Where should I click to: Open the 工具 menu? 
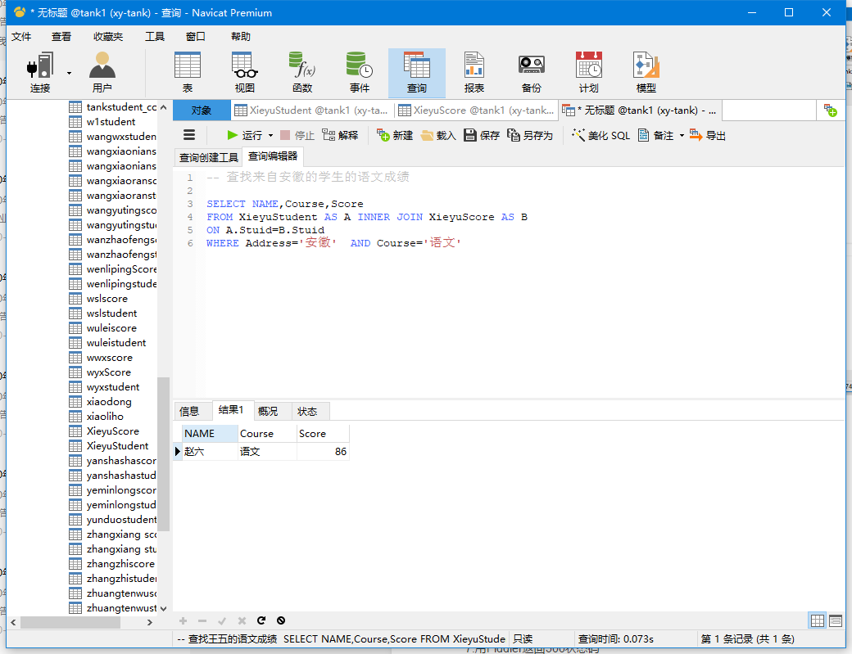(x=154, y=36)
